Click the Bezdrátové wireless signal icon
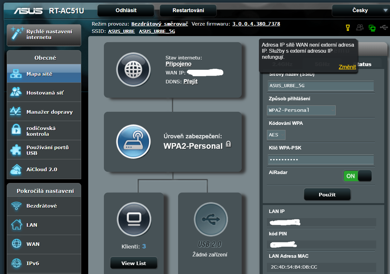 (16, 206)
